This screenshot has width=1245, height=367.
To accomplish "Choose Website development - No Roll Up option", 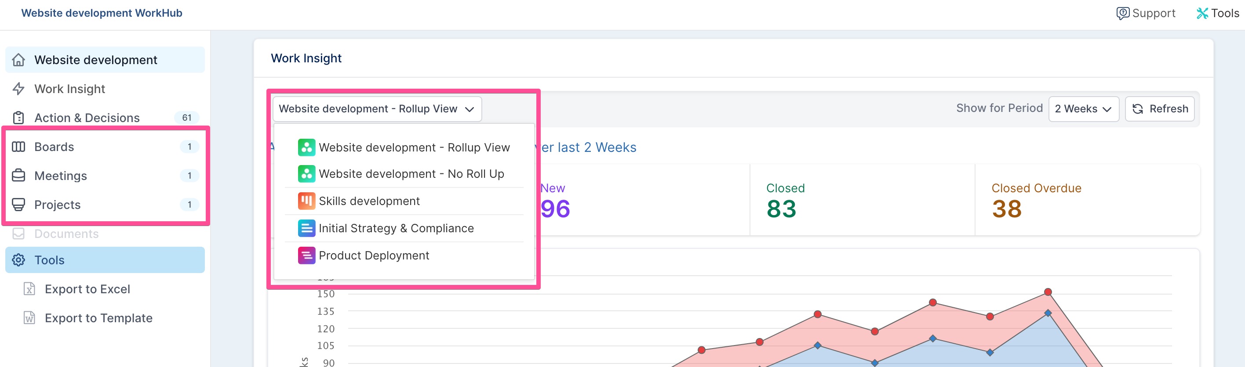I will pos(404,174).
